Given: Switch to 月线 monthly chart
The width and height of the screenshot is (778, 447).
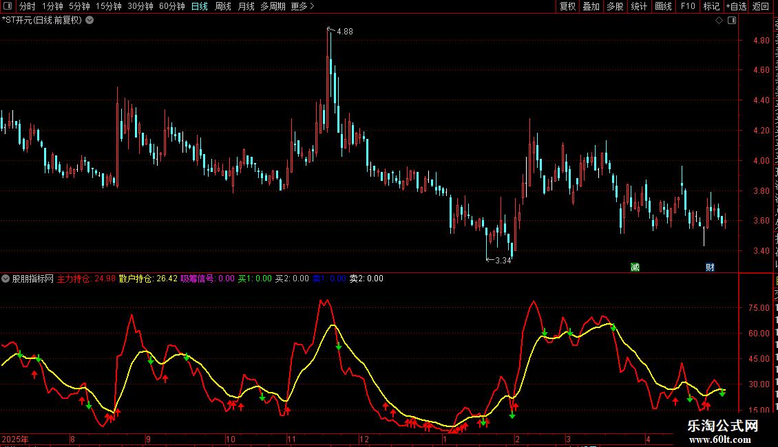Looking at the screenshot, I should click(x=246, y=6).
